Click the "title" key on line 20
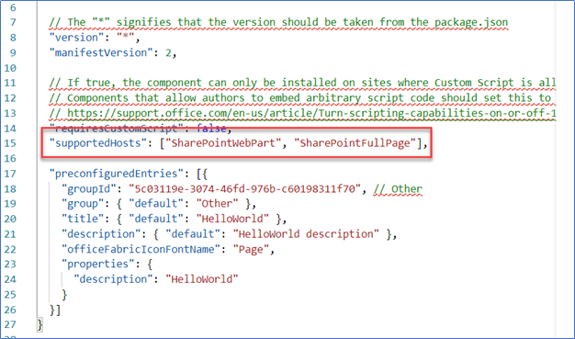575x339 pixels. (83, 219)
